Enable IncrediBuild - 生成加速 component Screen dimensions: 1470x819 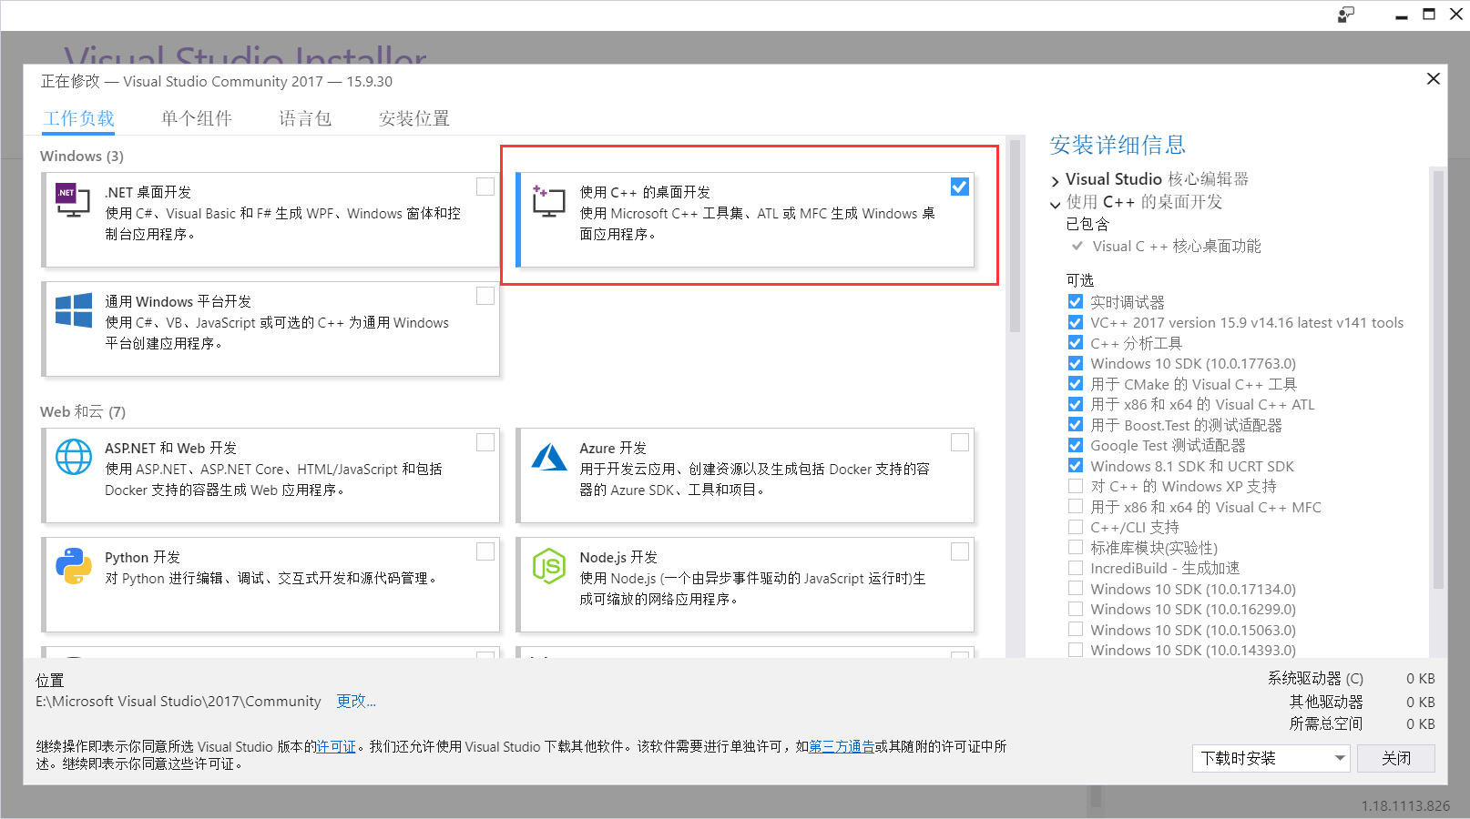[x=1076, y=568]
